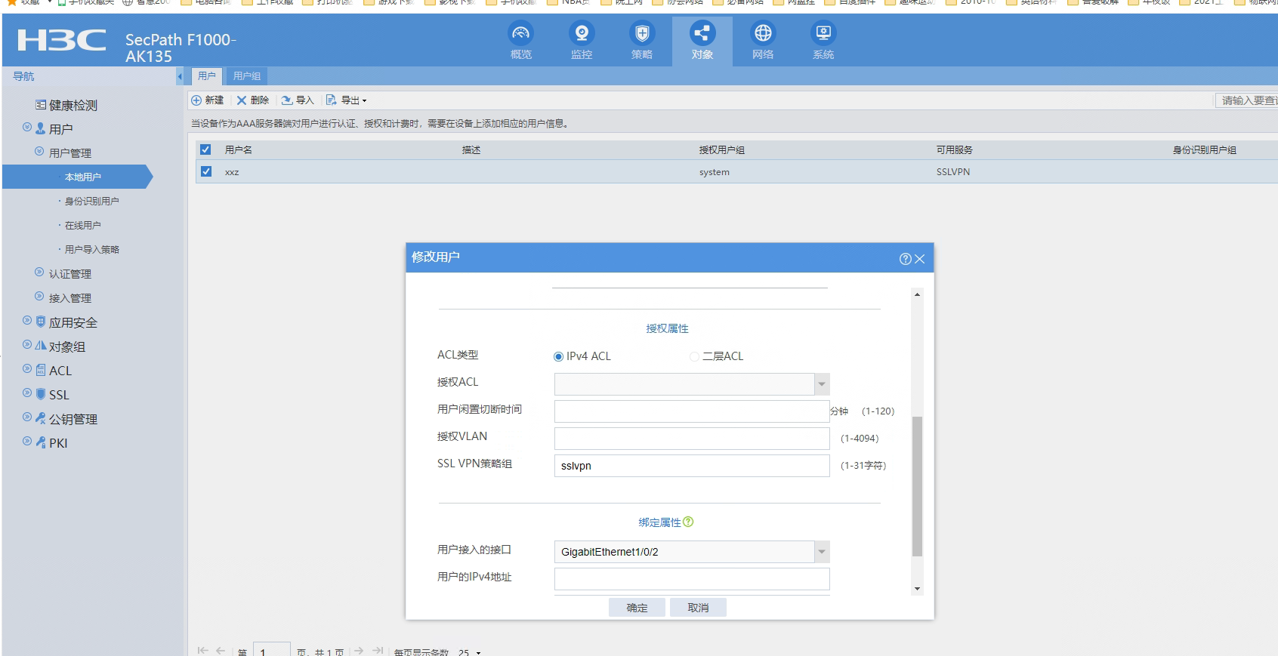Switch to the 用户 tab
1278x656 pixels.
point(206,76)
